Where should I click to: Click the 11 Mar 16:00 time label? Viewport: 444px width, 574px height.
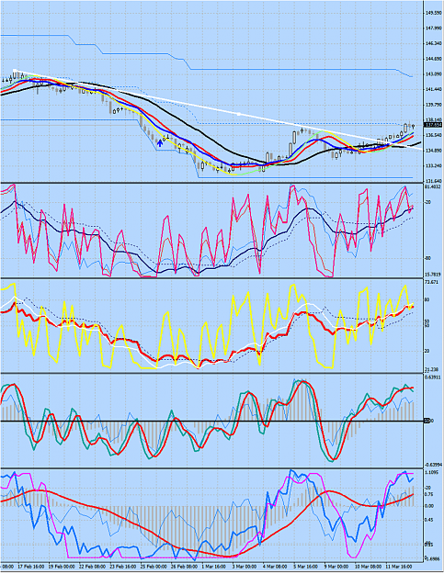(x=400, y=567)
